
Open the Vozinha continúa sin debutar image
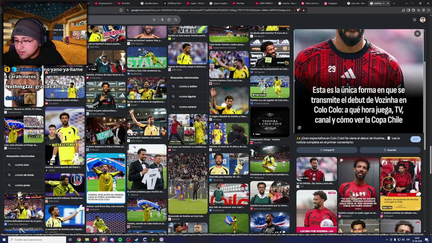point(401,184)
